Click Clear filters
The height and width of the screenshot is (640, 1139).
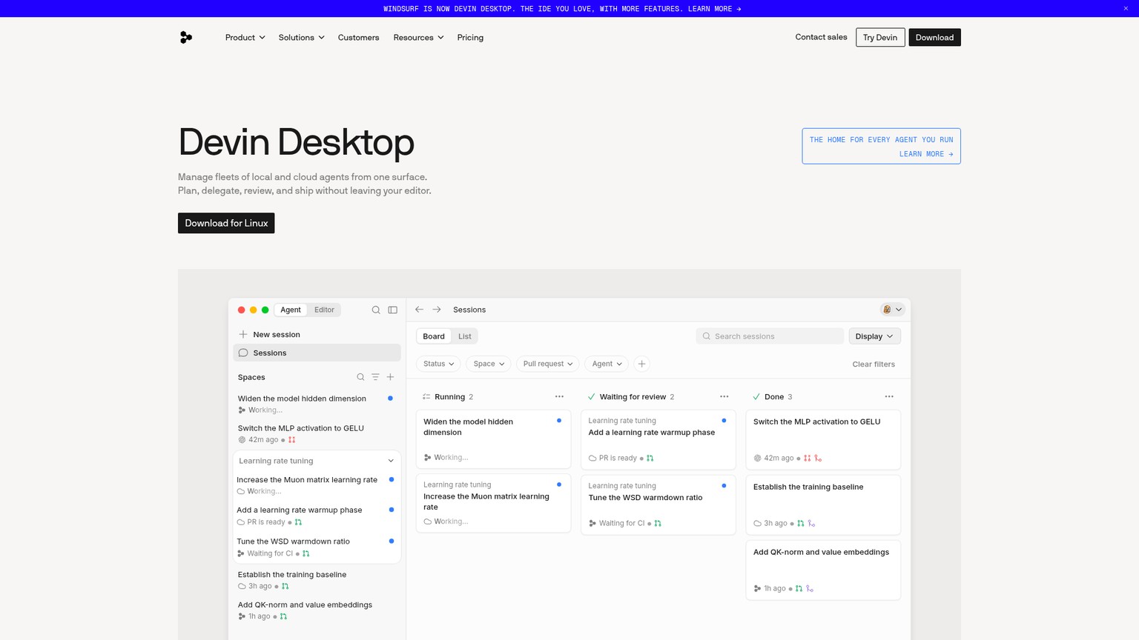[x=874, y=364]
